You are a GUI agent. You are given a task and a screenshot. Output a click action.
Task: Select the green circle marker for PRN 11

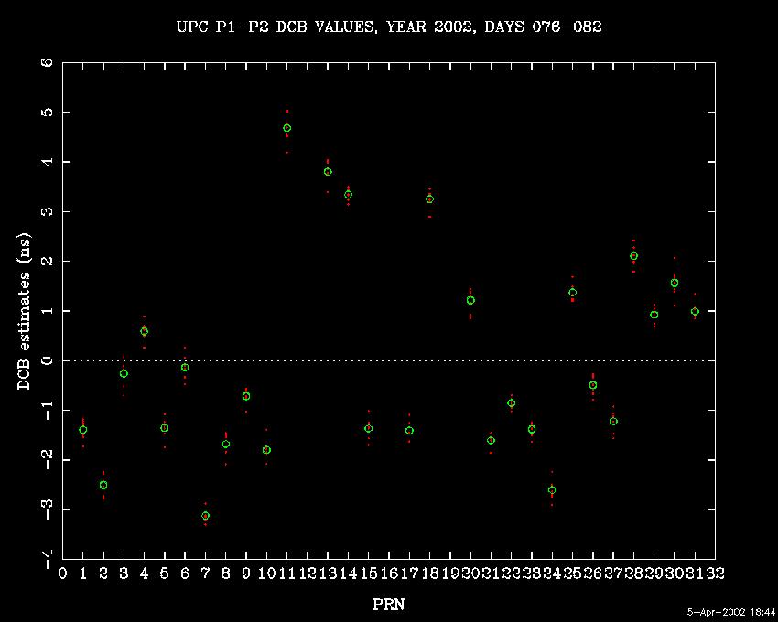[286, 128]
